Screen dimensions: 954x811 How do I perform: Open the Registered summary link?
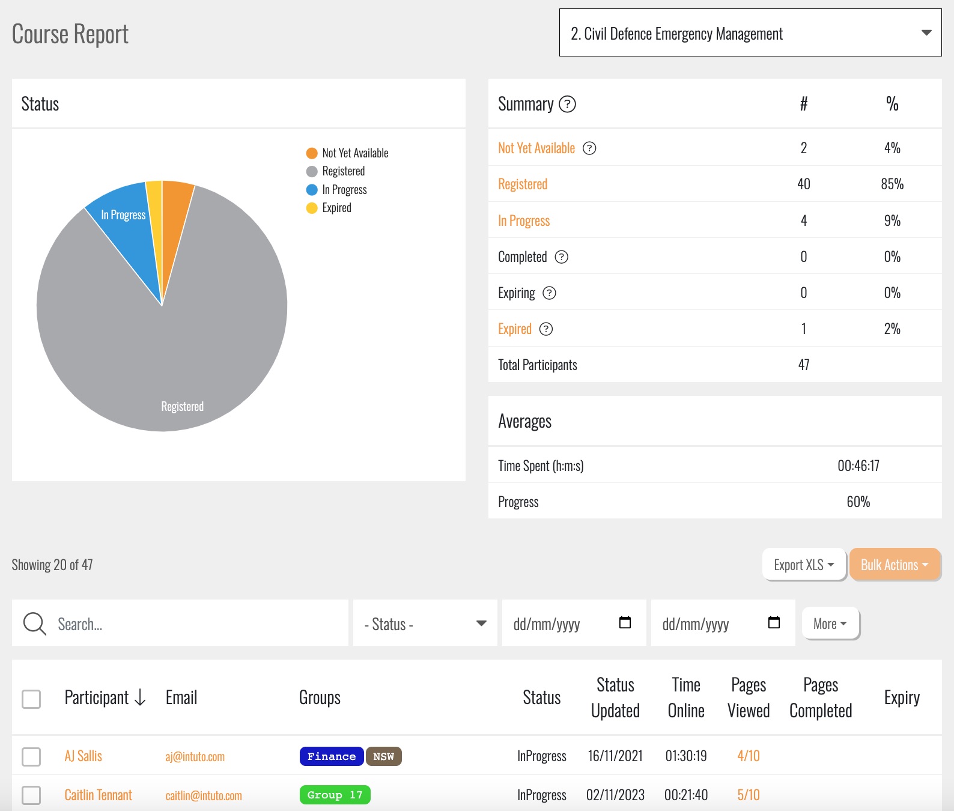(x=523, y=184)
